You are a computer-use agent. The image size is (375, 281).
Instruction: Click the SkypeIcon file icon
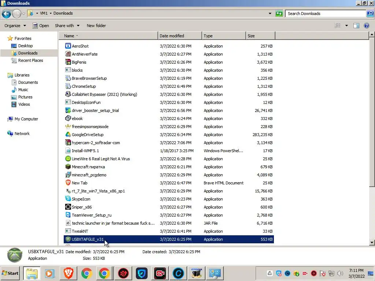click(x=68, y=199)
